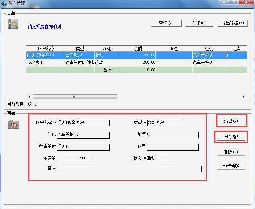255x209 pixels.
Task: Open the 类型 field showing 公司账户
Action: click(165, 123)
